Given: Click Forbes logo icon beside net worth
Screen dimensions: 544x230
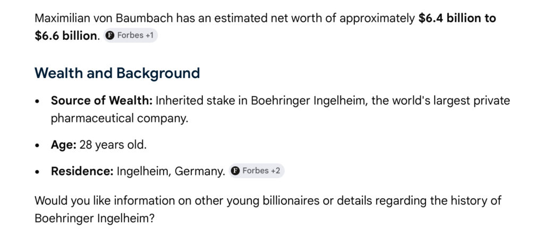Looking at the screenshot, I should (x=109, y=36).
